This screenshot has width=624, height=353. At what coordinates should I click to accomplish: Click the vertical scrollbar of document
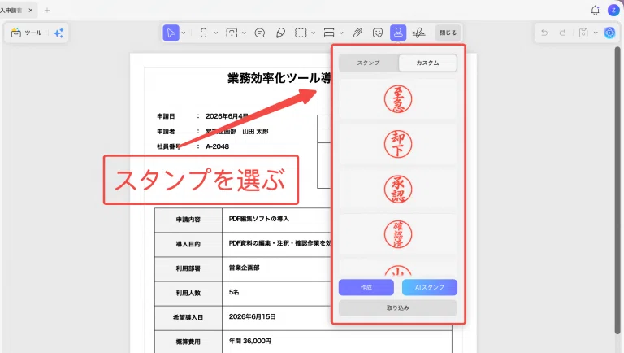point(617,191)
